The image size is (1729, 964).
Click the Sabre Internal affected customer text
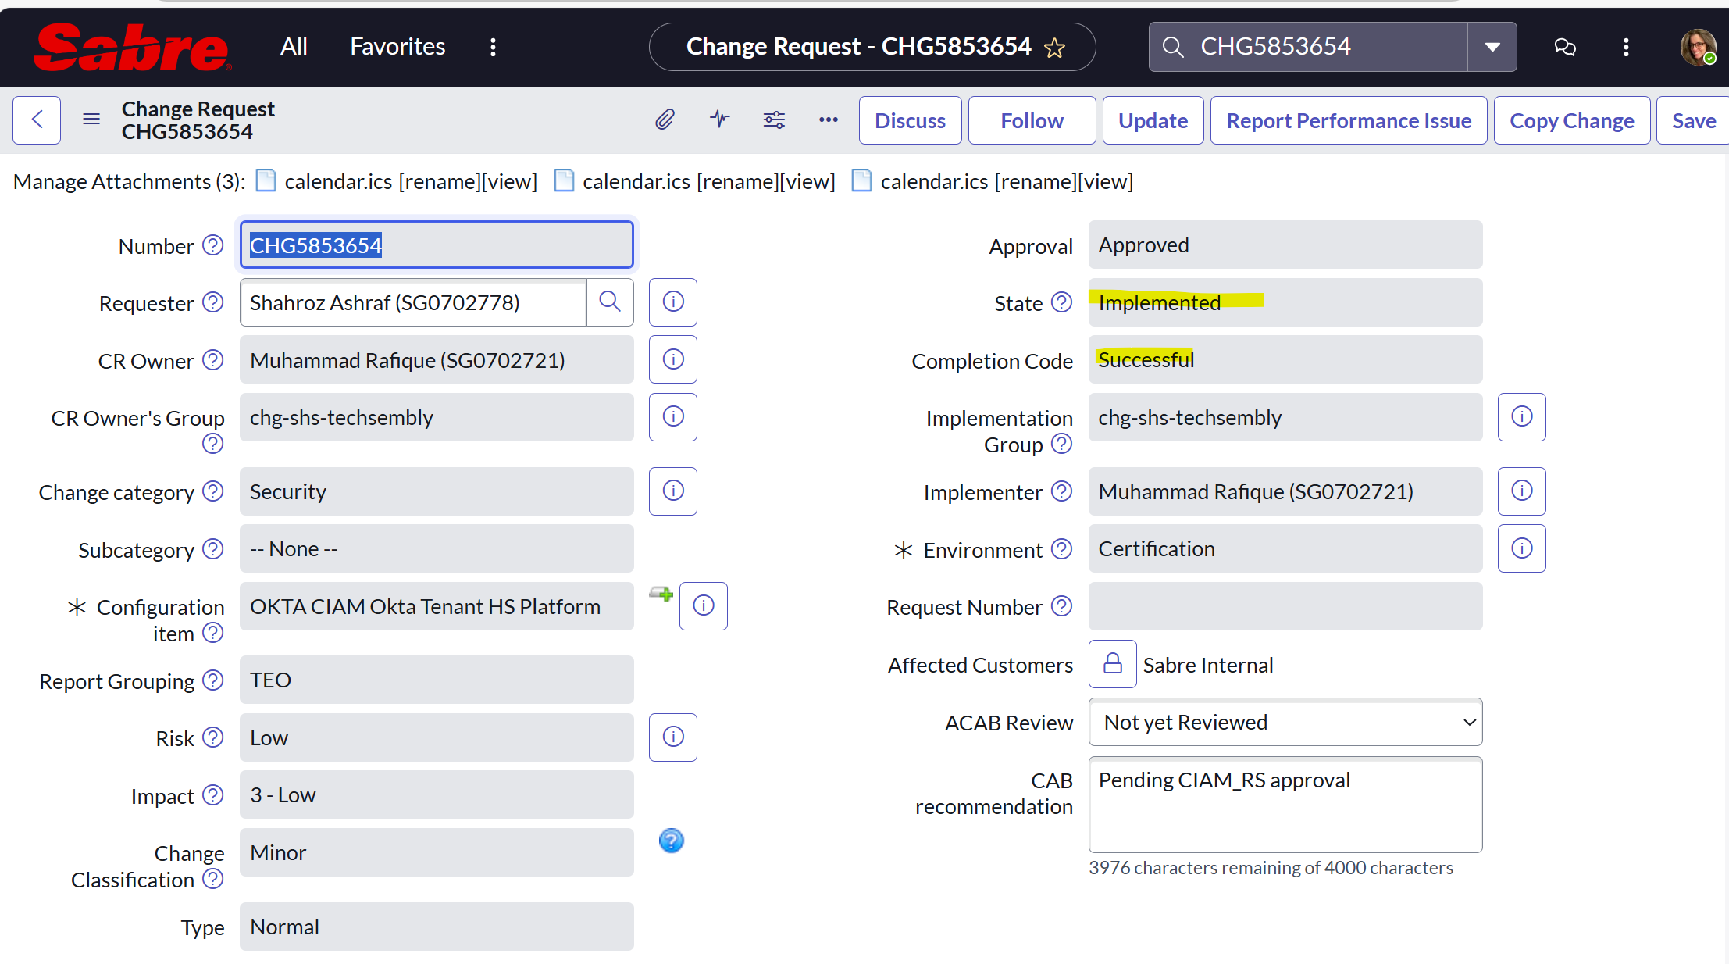(1207, 665)
